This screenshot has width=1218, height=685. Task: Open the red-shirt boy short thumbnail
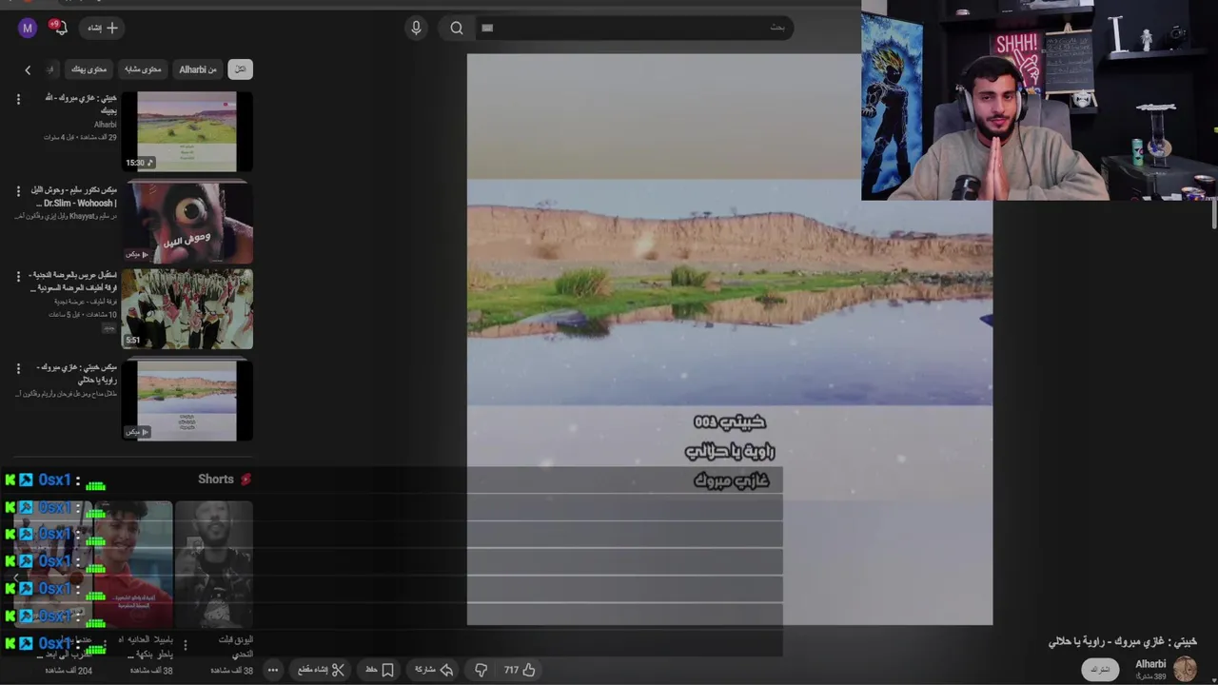[x=132, y=565]
